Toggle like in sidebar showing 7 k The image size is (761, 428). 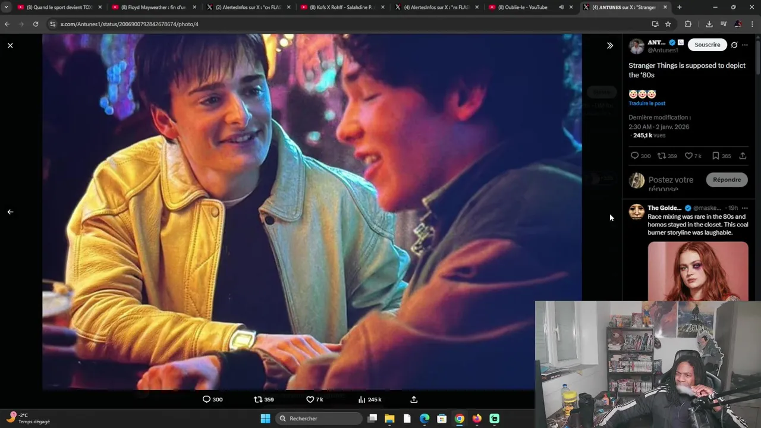(693, 156)
